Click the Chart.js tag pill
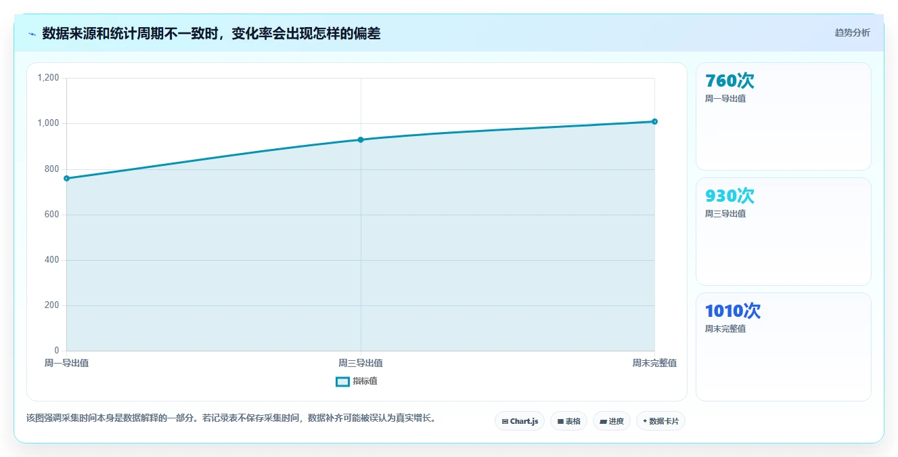Screen dimensions: 898x457 pos(520,421)
